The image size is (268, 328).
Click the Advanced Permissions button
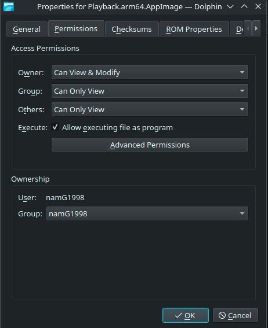150,145
